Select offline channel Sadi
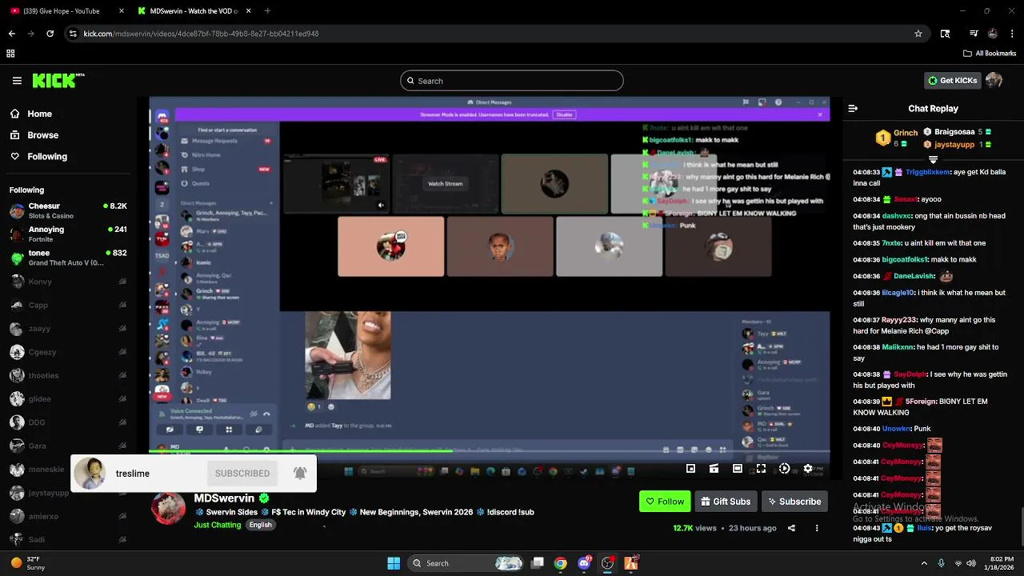The image size is (1024, 576). (68, 540)
